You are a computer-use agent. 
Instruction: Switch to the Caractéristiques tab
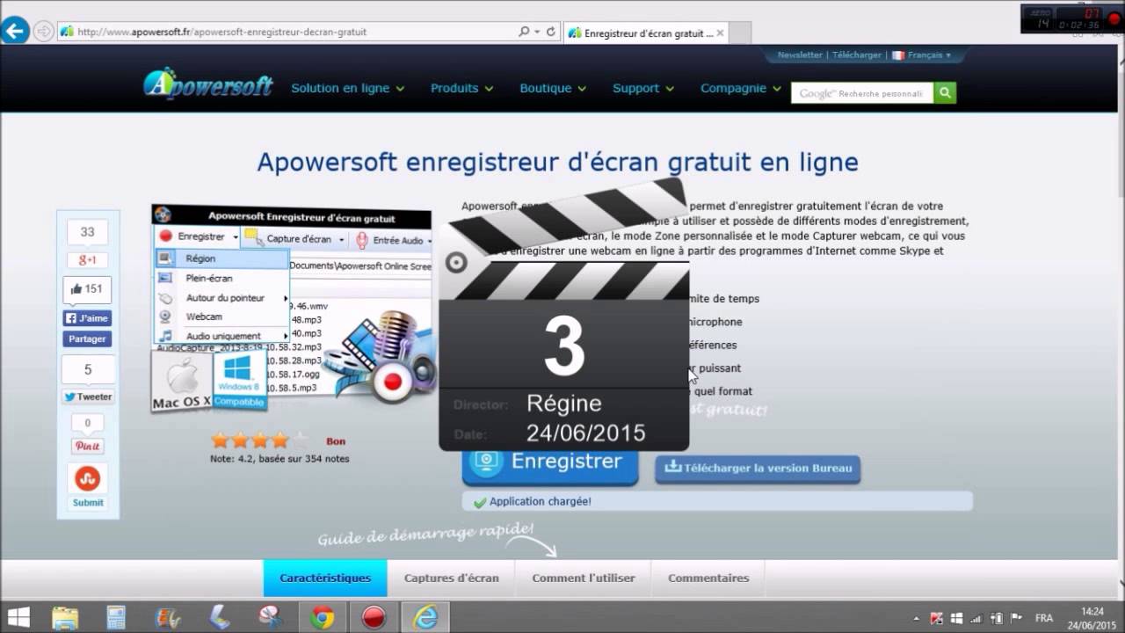[x=325, y=578]
